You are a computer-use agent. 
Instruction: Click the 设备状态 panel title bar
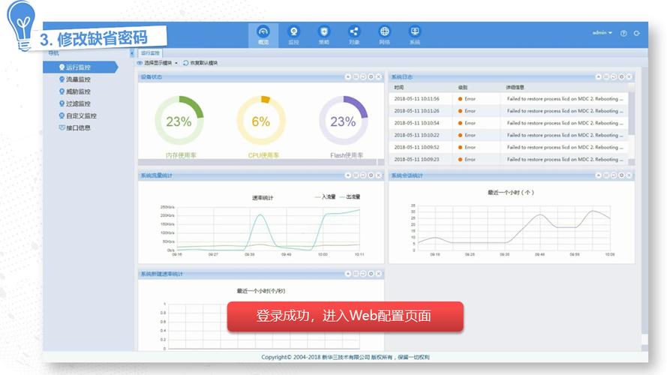click(x=261, y=77)
